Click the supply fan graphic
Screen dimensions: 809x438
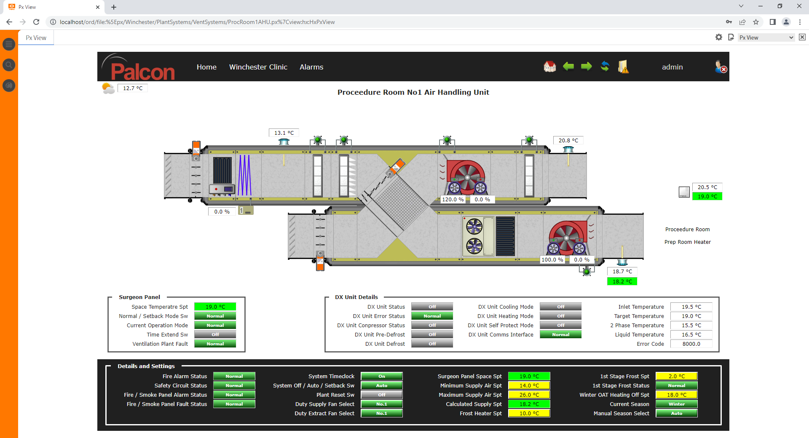pyautogui.click(x=465, y=177)
